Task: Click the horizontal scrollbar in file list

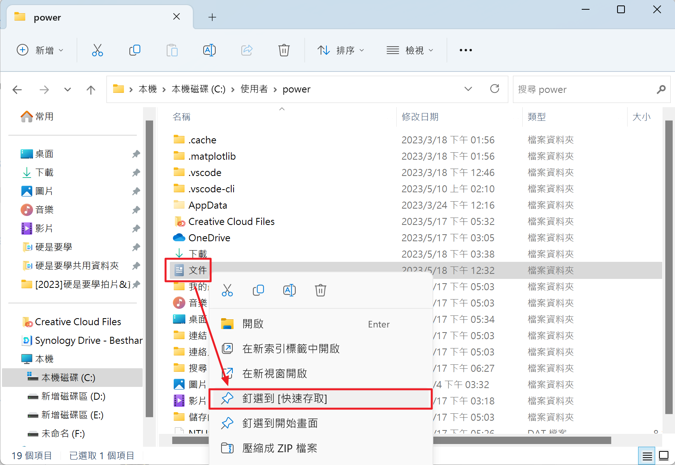Action: (x=521, y=440)
